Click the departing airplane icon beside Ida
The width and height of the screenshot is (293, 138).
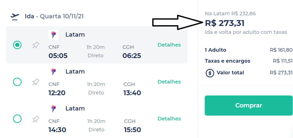tap(15, 17)
